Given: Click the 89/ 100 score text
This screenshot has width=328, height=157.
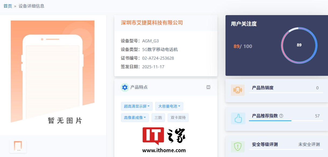Looking at the screenshot, I should (243, 46).
